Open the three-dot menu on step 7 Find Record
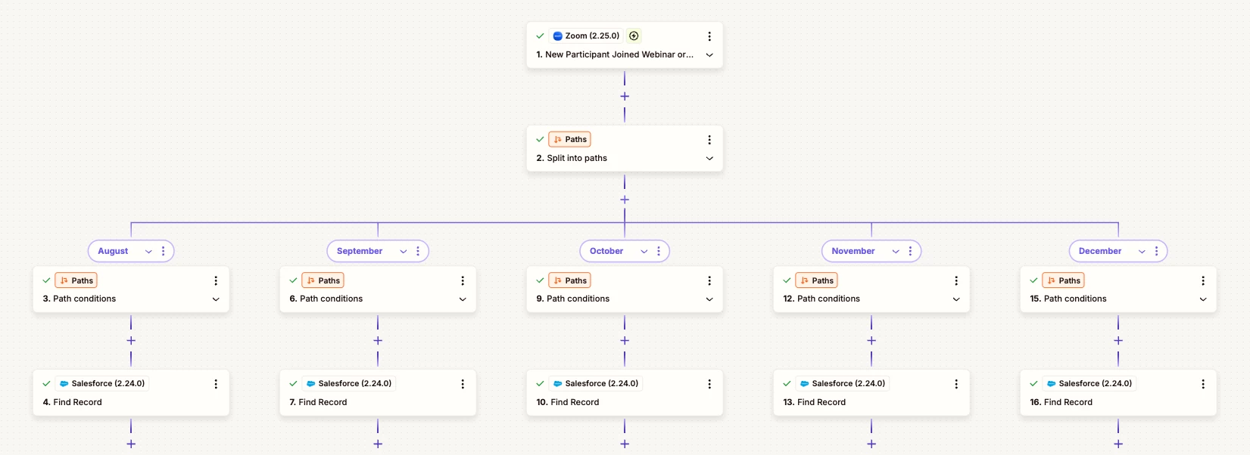 point(463,384)
